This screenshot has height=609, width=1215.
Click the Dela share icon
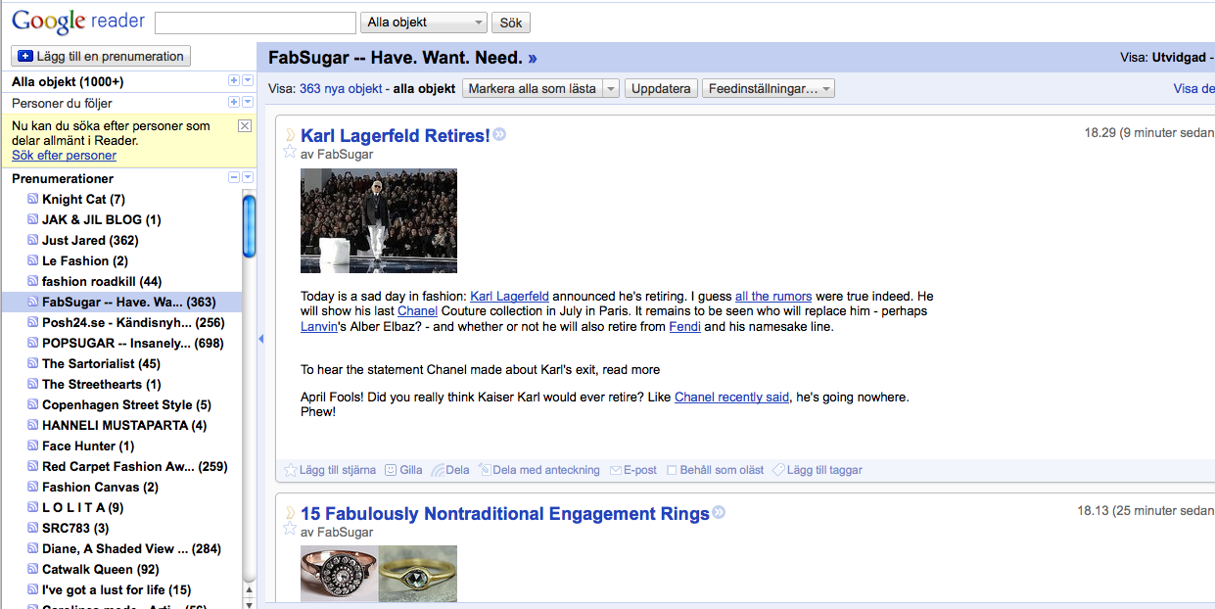coord(438,470)
